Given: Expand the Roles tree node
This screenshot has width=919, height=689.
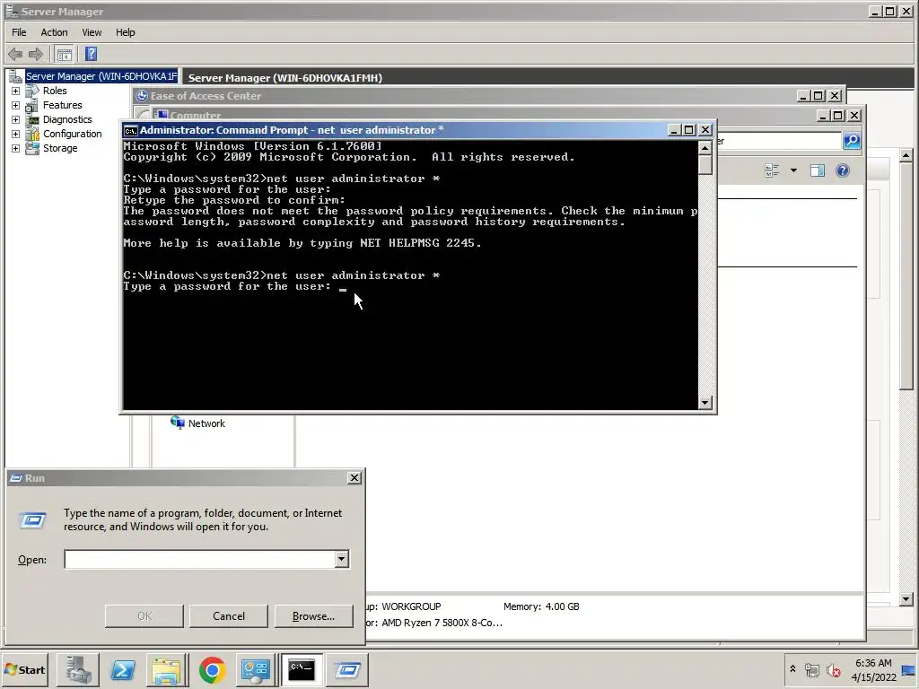Looking at the screenshot, I should (x=16, y=91).
